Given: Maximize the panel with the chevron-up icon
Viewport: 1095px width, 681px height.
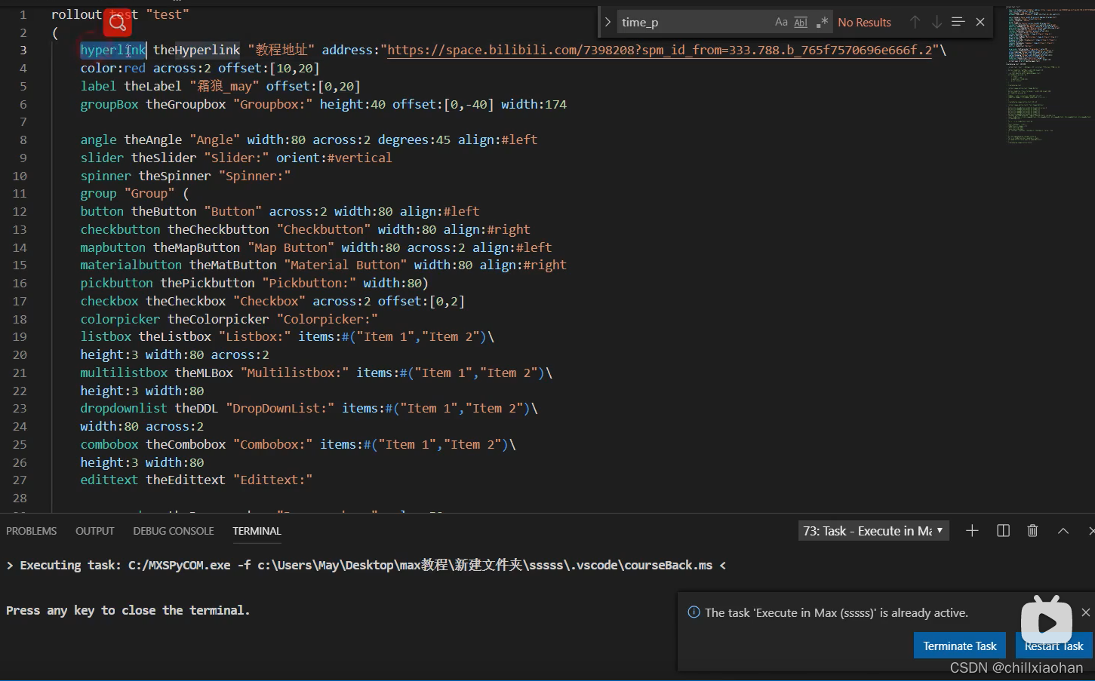Looking at the screenshot, I should (1063, 531).
